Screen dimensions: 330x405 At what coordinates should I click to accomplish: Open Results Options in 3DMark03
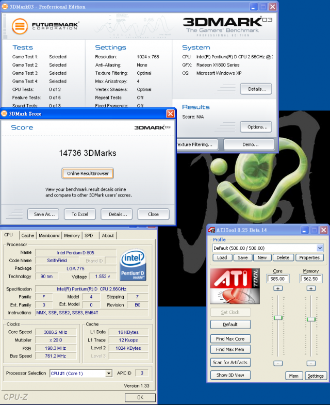coord(256,127)
